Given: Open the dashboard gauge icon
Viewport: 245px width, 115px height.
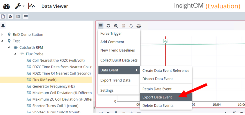Looking at the screenshot, I should pyautogui.click(x=6, y=6).
